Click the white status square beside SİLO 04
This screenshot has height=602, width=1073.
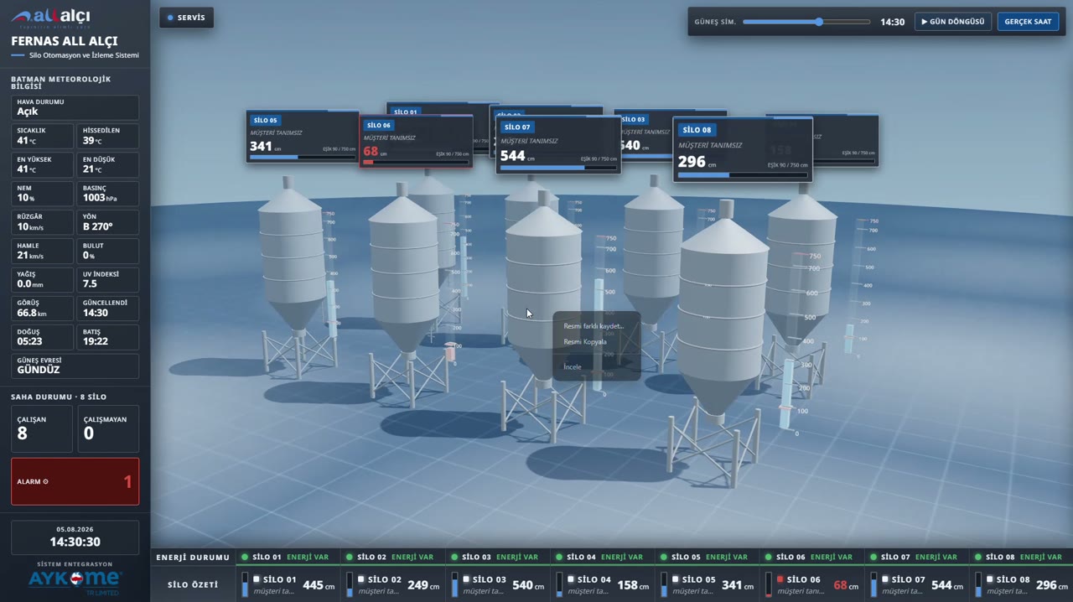point(571,579)
